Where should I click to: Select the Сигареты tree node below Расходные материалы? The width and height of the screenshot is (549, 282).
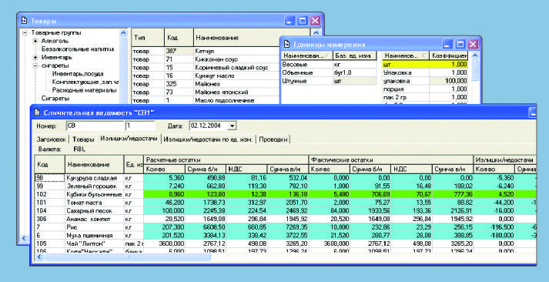[x=55, y=99]
